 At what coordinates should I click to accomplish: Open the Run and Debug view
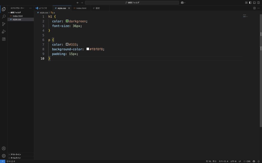[4, 31]
